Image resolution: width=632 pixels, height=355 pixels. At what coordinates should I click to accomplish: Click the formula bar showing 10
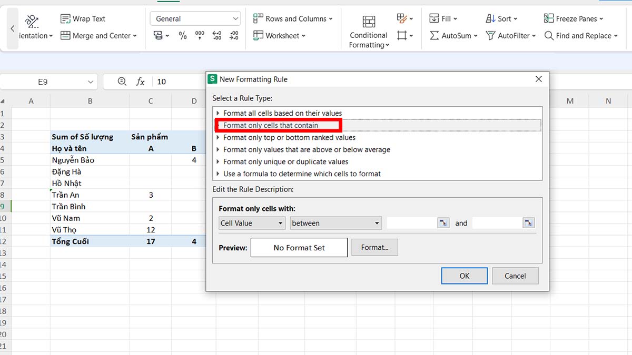[179, 82]
